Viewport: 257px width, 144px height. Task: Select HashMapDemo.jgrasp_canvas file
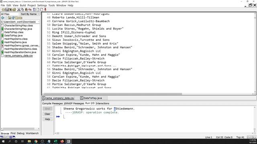pos(21,46)
